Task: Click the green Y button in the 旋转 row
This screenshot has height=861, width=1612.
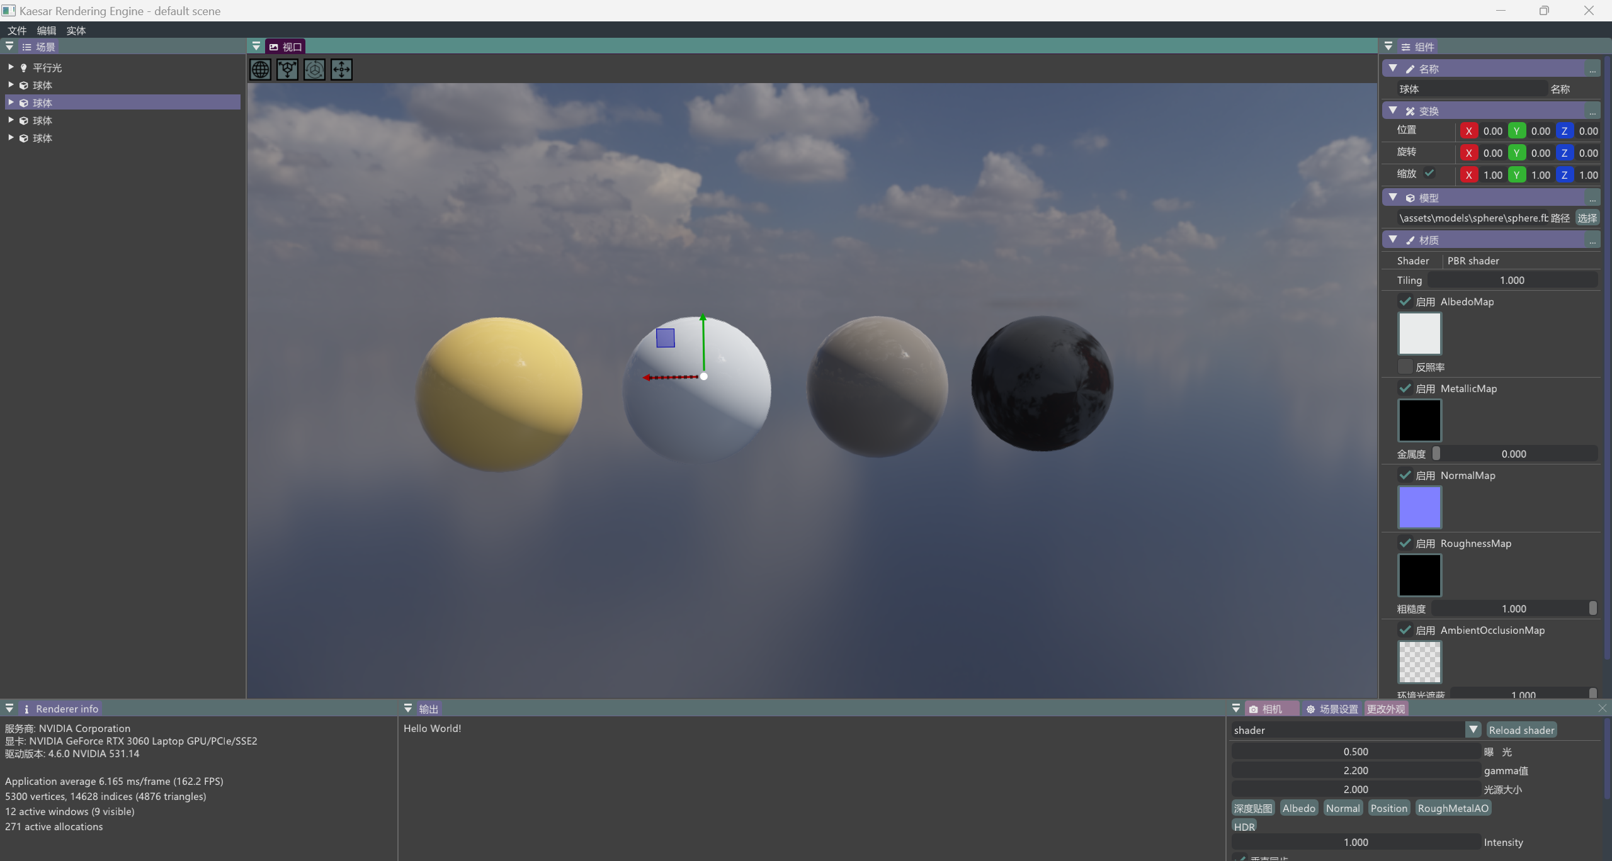Action: pos(1516,153)
